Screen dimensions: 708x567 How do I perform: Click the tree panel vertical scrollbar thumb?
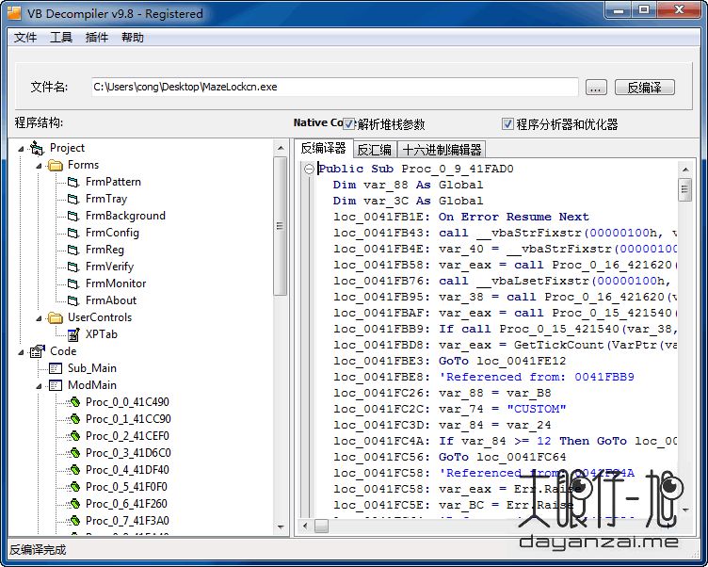pos(281,226)
